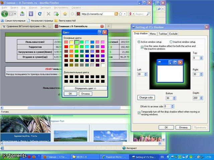Click the RSS feed icon in address bar

[x=116, y=14]
